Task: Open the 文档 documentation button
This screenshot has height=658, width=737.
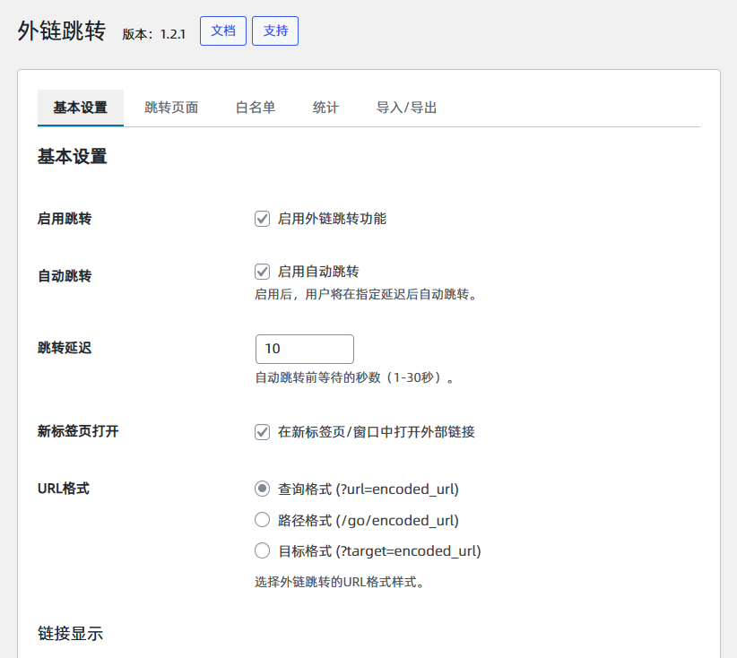Action: [x=222, y=30]
